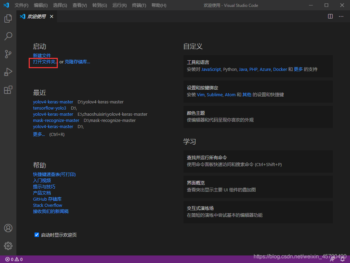
Task: Maximize the Visual Studio Code window
Action: point(326,5)
